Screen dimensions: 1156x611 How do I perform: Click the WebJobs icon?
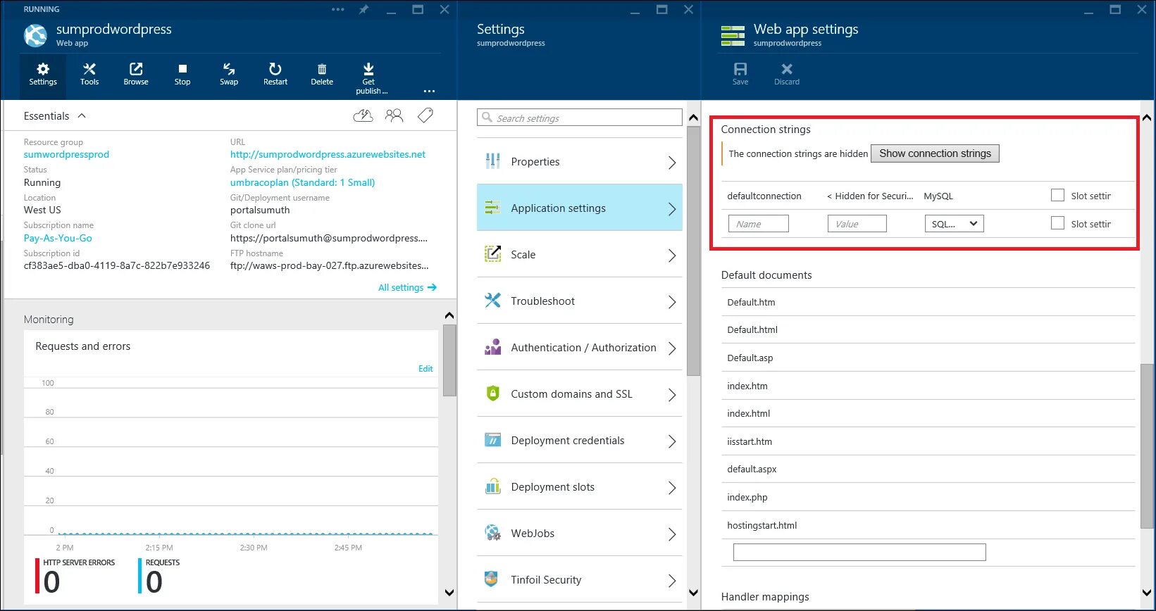pyautogui.click(x=493, y=533)
